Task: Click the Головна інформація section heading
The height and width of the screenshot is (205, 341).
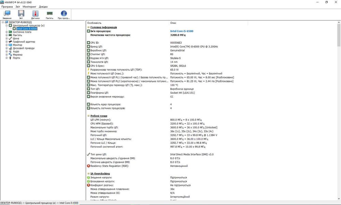Action: coord(104,27)
